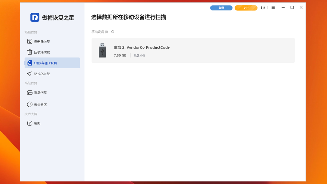Image resolution: width=327 pixels, height=184 pixels.
Task: Open the 丢失分区 recovery tool
Action: click(39, 104)
